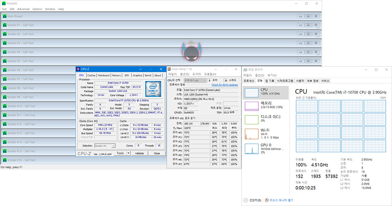392x206 pixels.
Task: Select the GPU 0 graph thumbnail in Task Manager
Action: pos(252,149)
